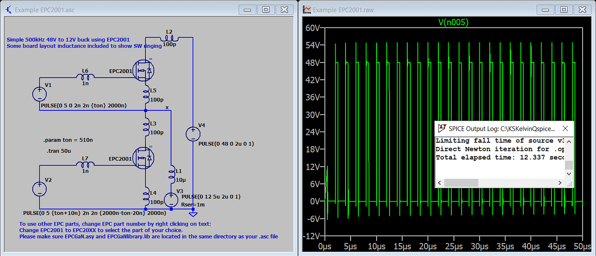Click the Example EPC2001.raw waveform window icon
This screenshot has width=596, height=256.
(x=306, y=9)
